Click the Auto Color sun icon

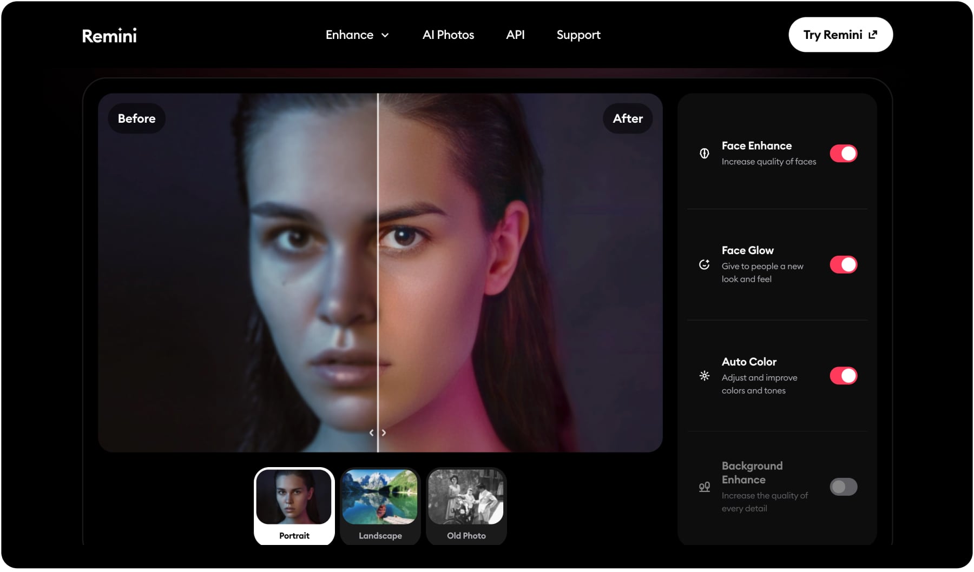[704, 376]
